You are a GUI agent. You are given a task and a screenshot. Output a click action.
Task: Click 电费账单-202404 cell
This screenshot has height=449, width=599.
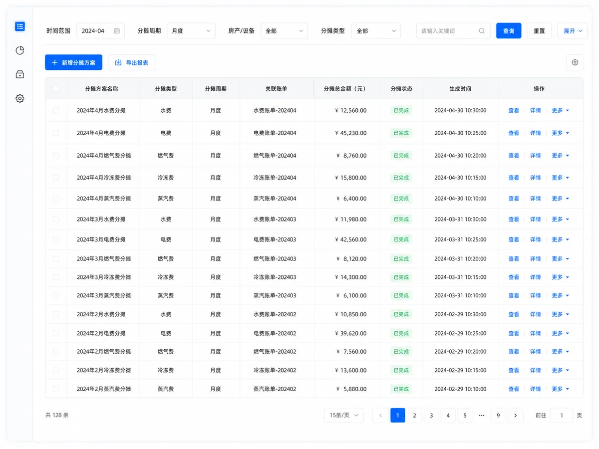(x=275, y=133)
